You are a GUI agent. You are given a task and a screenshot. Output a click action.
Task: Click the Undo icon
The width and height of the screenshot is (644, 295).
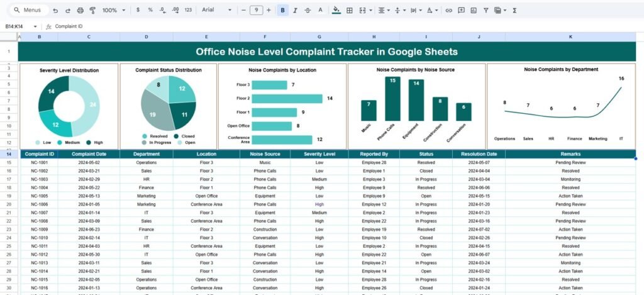tap(55, 10)
